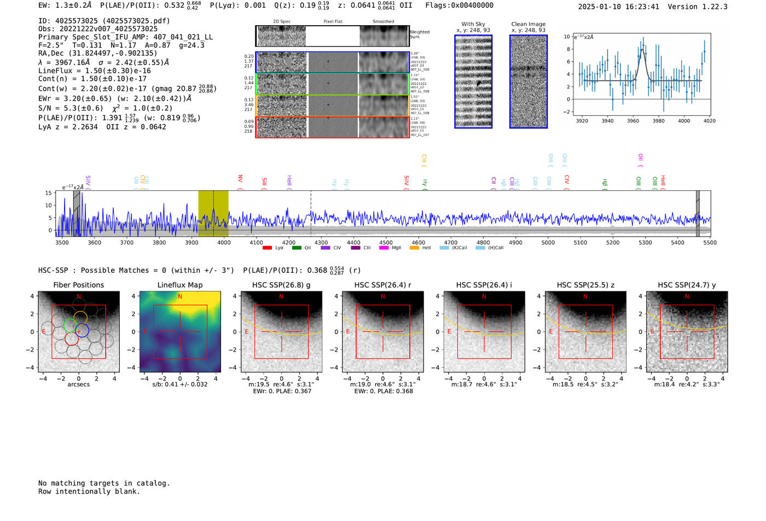Click the 'Row intentionally blank.' text
The height and width of the screenshot is (521, 766).
coord(89,491)
